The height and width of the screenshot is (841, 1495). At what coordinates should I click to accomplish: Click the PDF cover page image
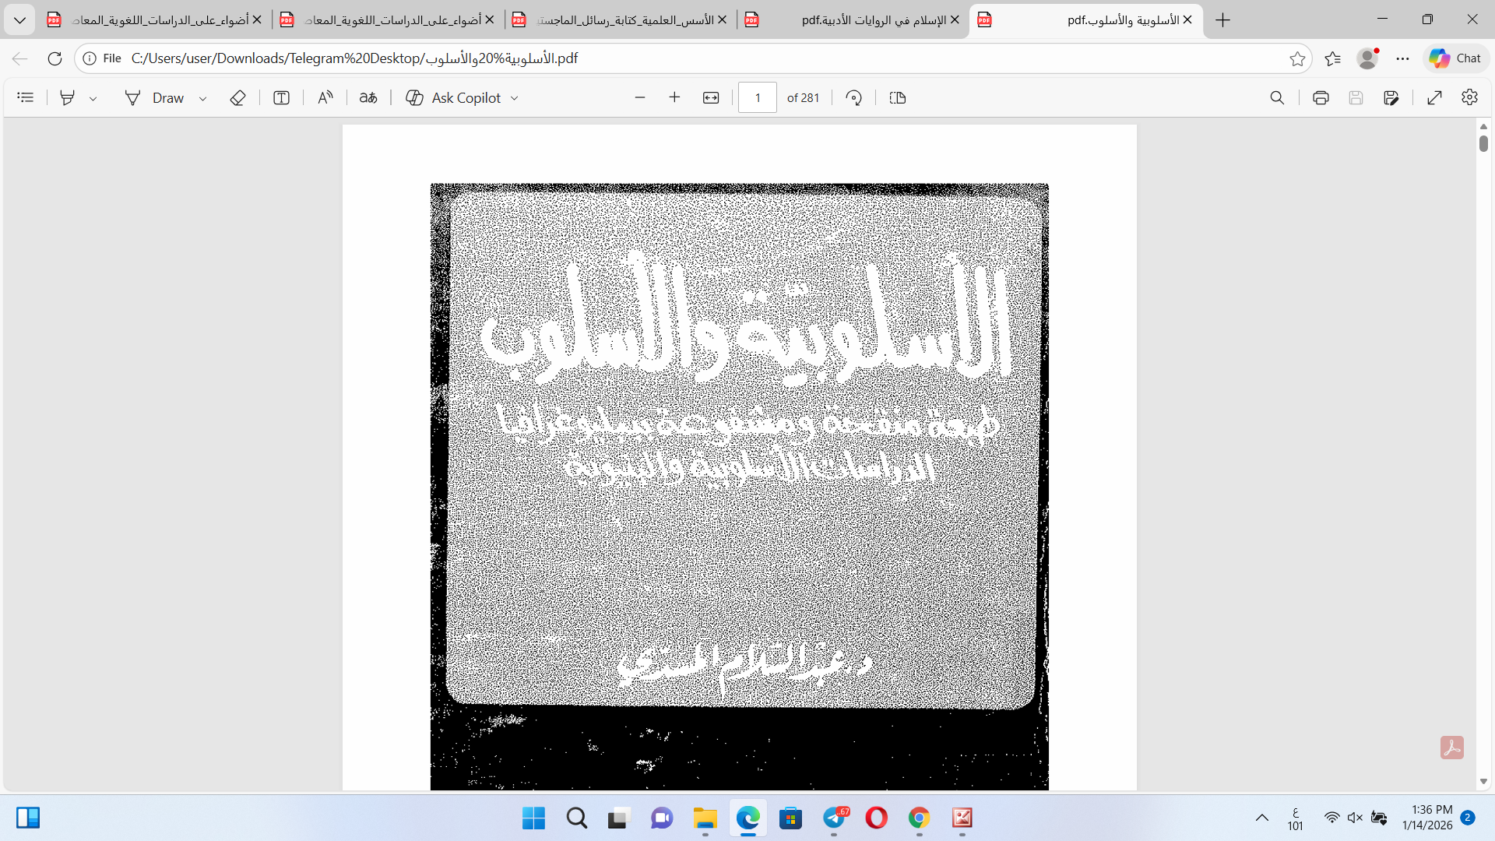tap(739, 487)
